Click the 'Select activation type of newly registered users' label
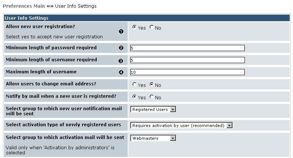 [63, 125]
